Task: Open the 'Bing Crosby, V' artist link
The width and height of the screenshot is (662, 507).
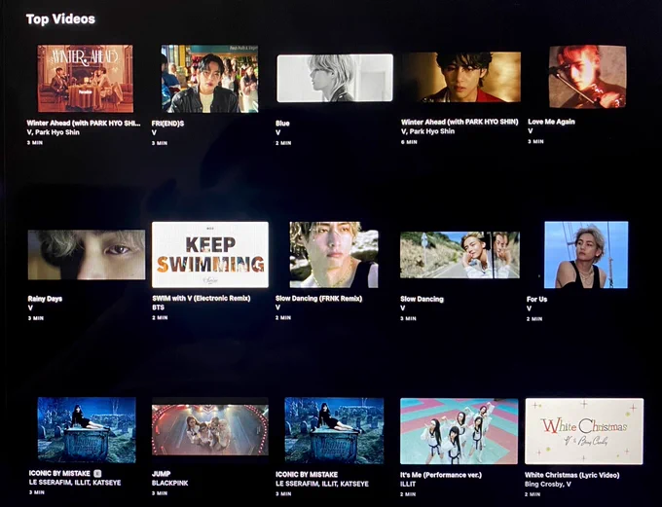Action: pyautogui.click(x=548, y=485)
